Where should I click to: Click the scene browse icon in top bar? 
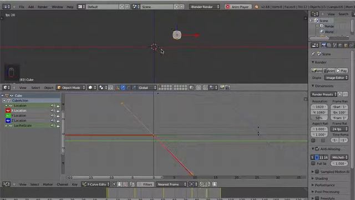[x=135, y=7]
